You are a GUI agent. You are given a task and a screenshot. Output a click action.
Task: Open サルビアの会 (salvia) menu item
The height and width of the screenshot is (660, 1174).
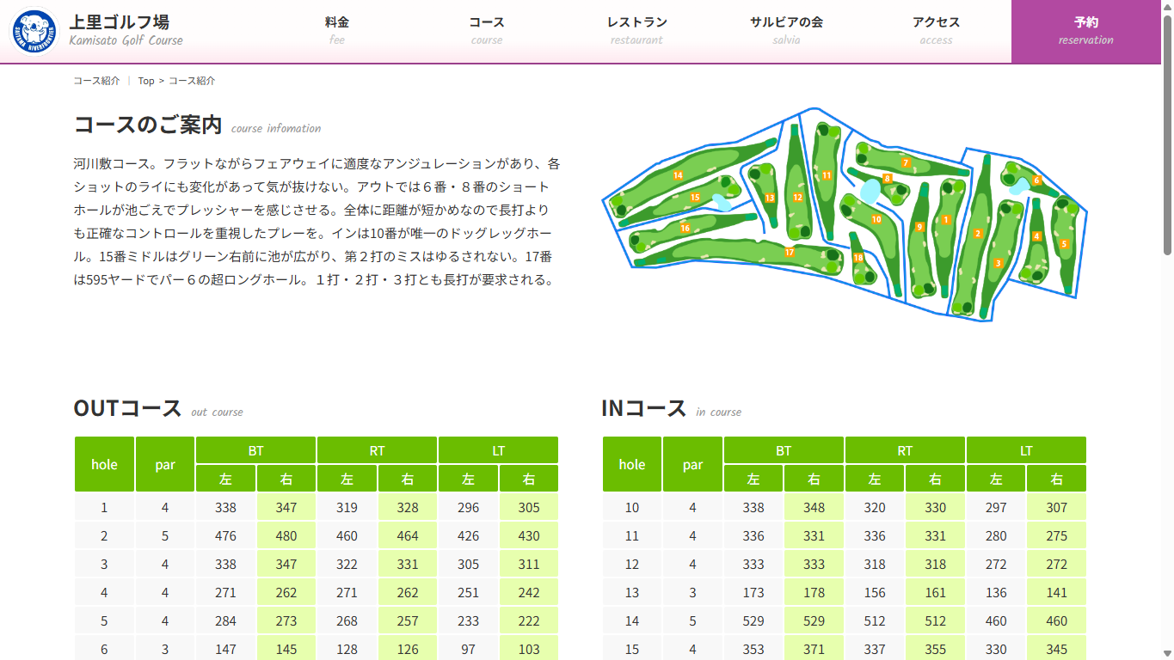point(786,30)
